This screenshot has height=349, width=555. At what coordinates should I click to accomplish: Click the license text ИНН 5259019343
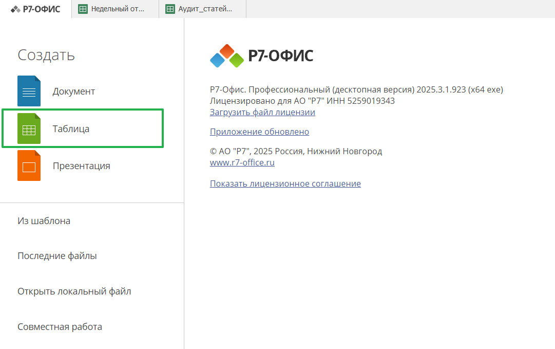click(x=360, y=101)
